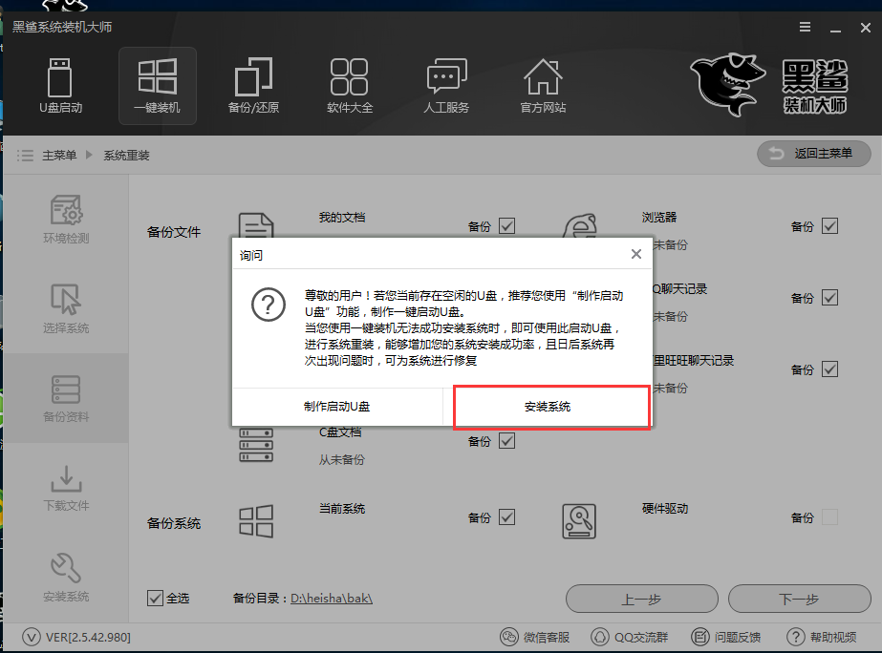The height and width of the screenshot is (653, 882).
Task: Click 下一步 button
Action: point(799,599)
